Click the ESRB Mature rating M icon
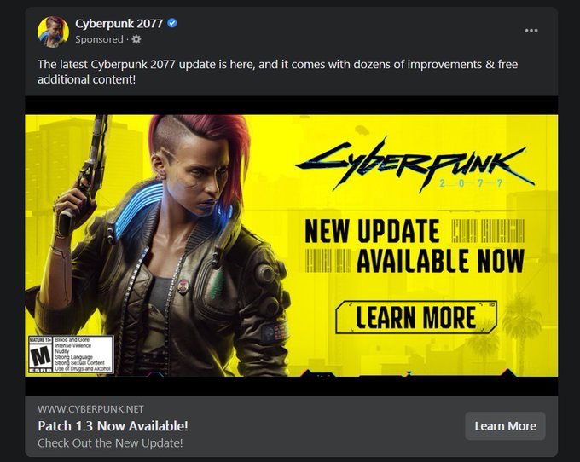 pyautogui.click(x=41, y=355)
